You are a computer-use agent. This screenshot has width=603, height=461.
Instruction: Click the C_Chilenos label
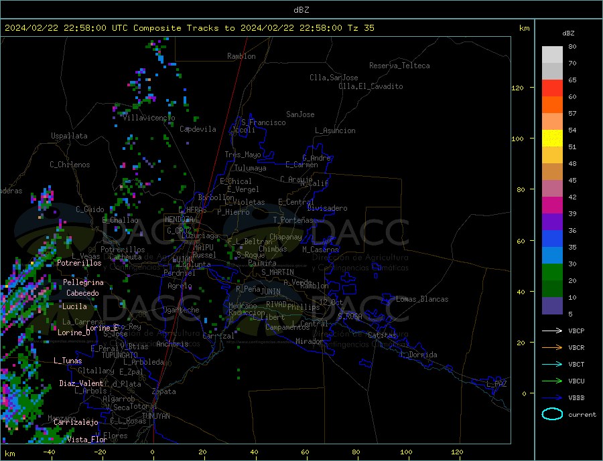[x=70, y=165]
